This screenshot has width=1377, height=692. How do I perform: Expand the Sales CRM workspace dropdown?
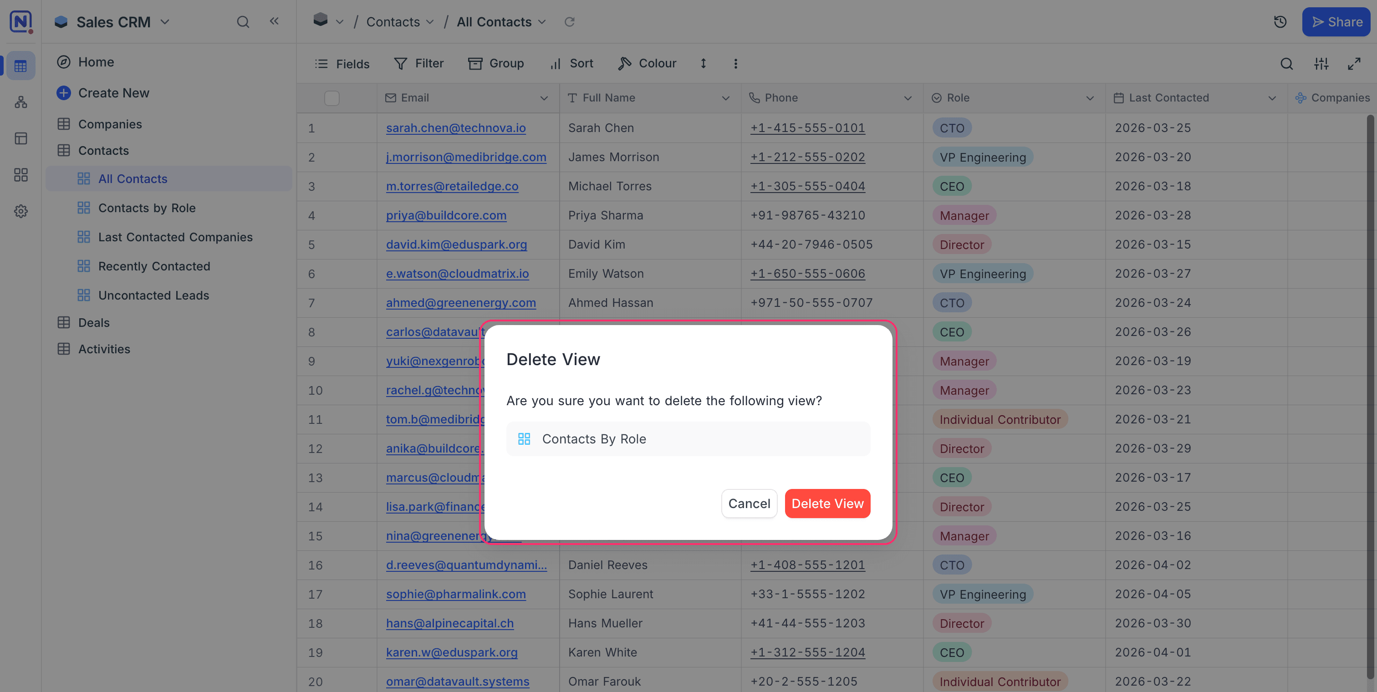pyautogui.click(x=165, y=22)
